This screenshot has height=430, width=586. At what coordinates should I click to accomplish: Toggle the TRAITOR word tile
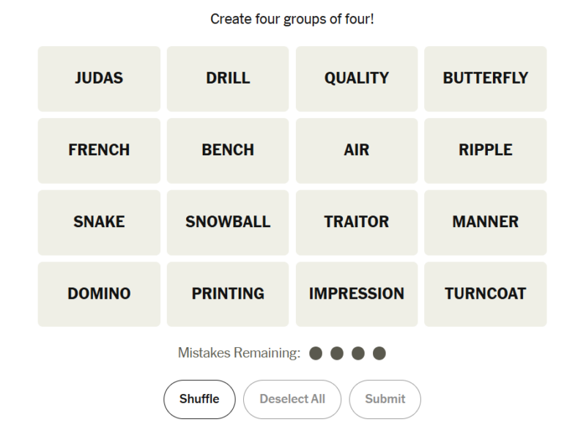click(x=357, y=222)
